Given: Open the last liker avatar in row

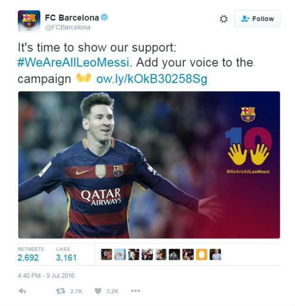Looking at the screenshot, I should coord(215,254).
